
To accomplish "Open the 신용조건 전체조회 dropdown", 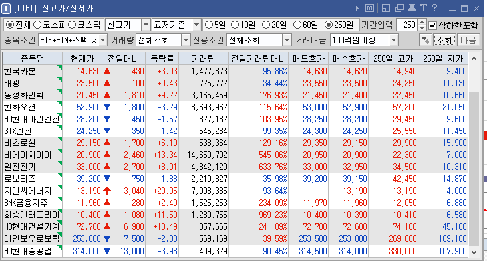I will (287, 40).
